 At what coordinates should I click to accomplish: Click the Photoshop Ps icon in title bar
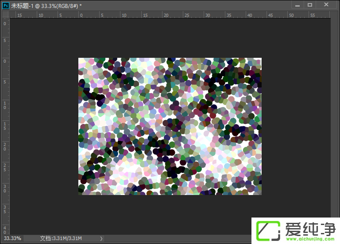6,4
